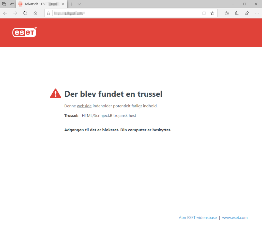
Task: Refresh the blocked page
Action: [x=25, y=13]
